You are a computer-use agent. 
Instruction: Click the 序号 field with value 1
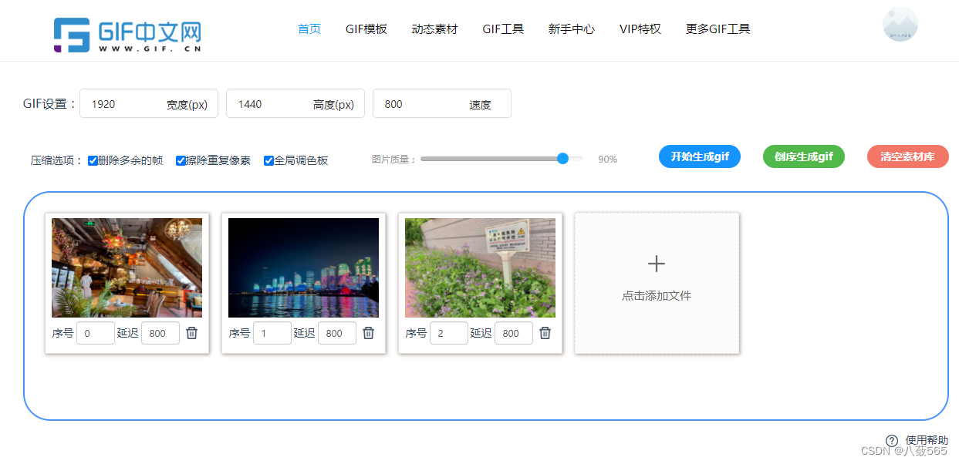[x=272, y=333]
